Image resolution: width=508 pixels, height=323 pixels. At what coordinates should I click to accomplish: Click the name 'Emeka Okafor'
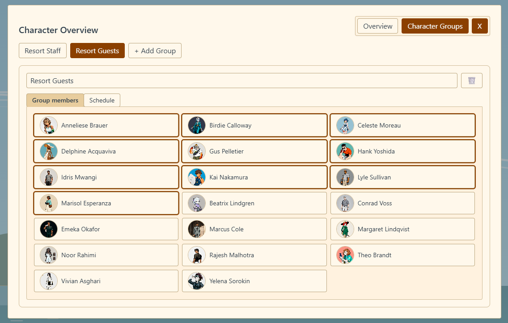(x=80, y=229)
